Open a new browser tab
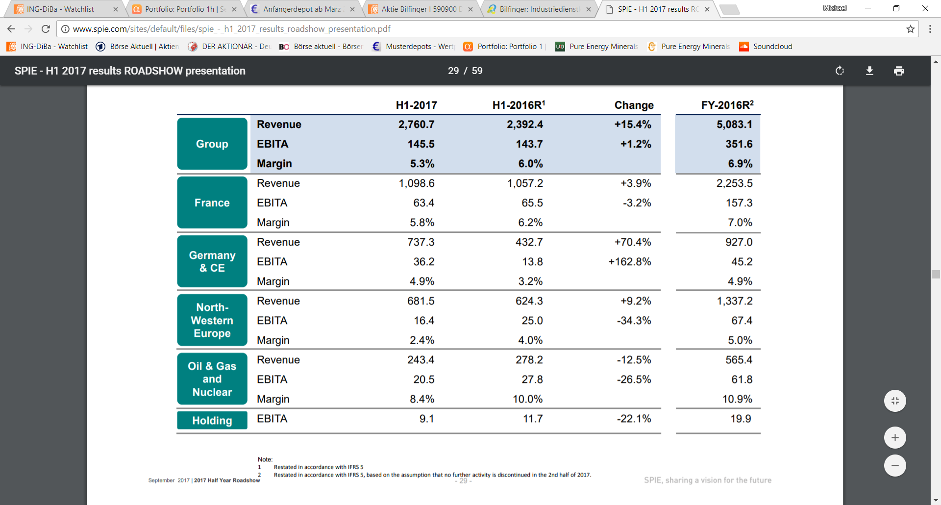 coord(730,9)
